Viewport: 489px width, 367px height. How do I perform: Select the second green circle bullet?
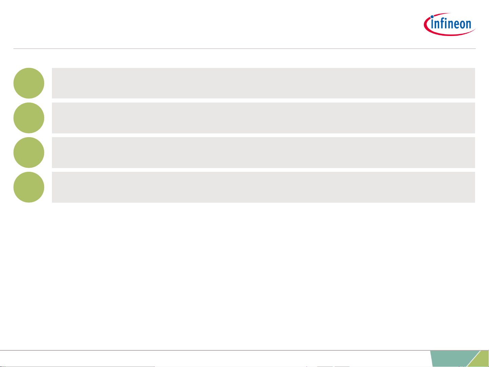click(x=29, y=118)
